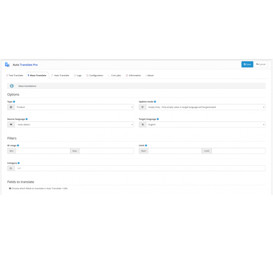The image size is (273, 254).
Task: Click the Source language flag icon
Action: click(x=11, y=125)
